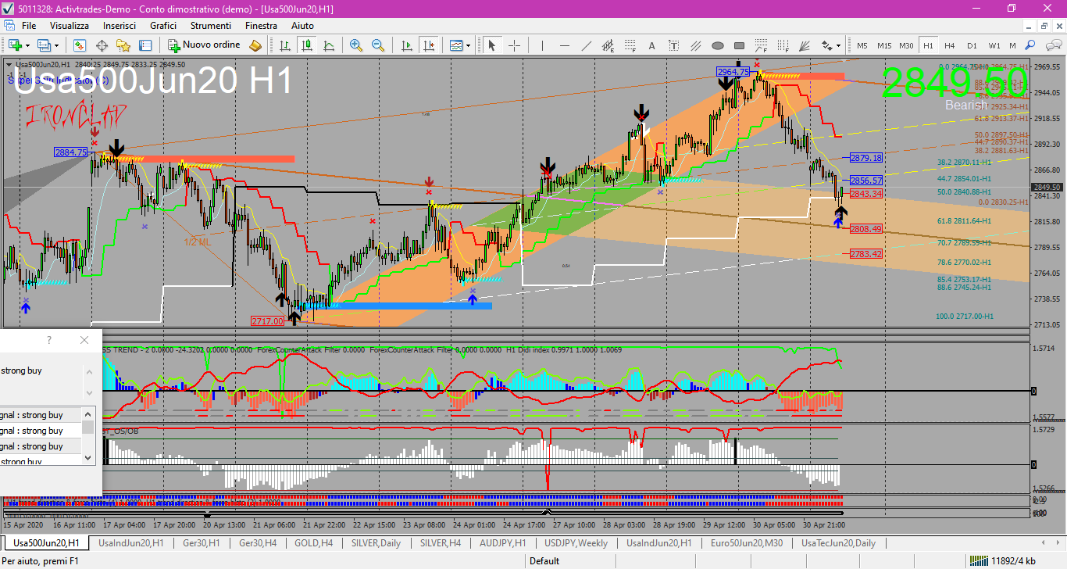Switch timeframe to M5
1067x569 pixels.
click(862, 45)
